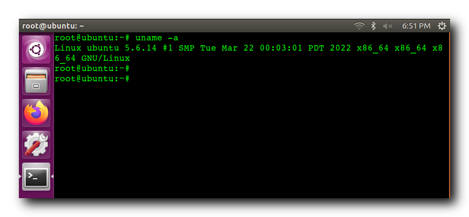
Task: Unmute sound via muted speaker indicator
Action: click(x=388, y=26)
